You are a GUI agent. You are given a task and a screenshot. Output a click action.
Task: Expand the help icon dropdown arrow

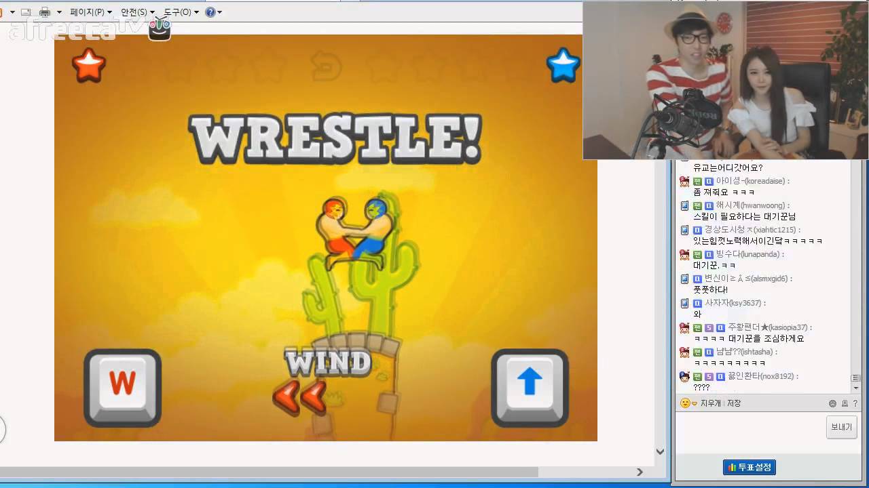pos(219,12)
